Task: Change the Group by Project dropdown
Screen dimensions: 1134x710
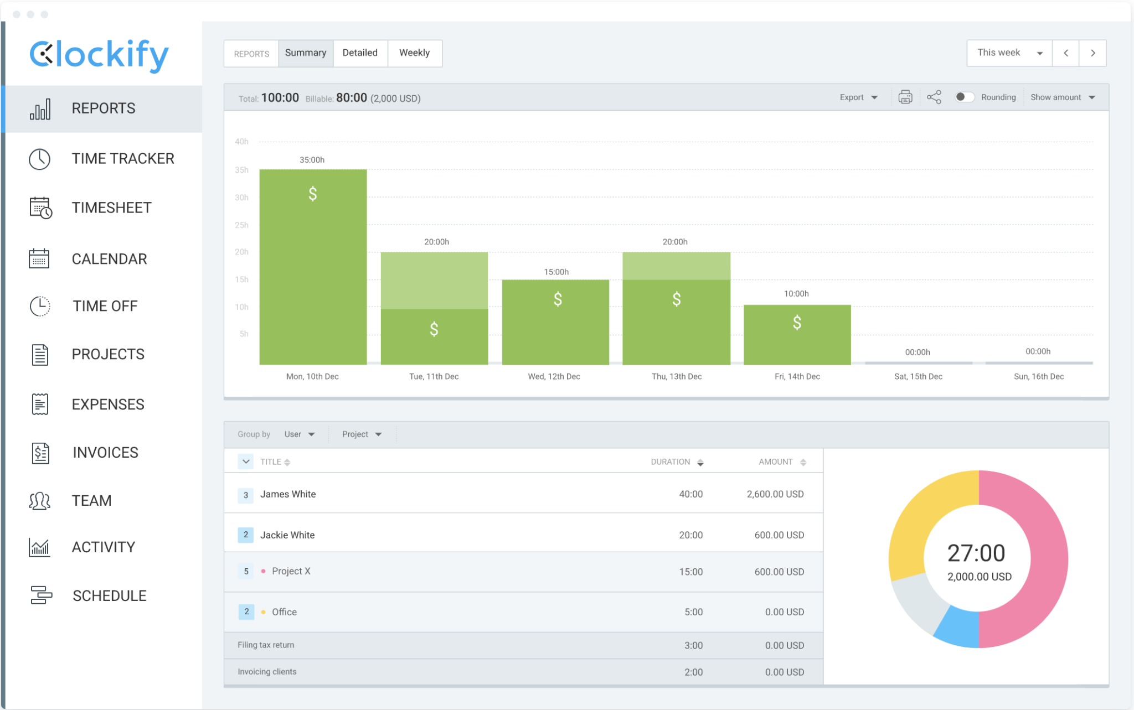Action: tap(362, 434)
